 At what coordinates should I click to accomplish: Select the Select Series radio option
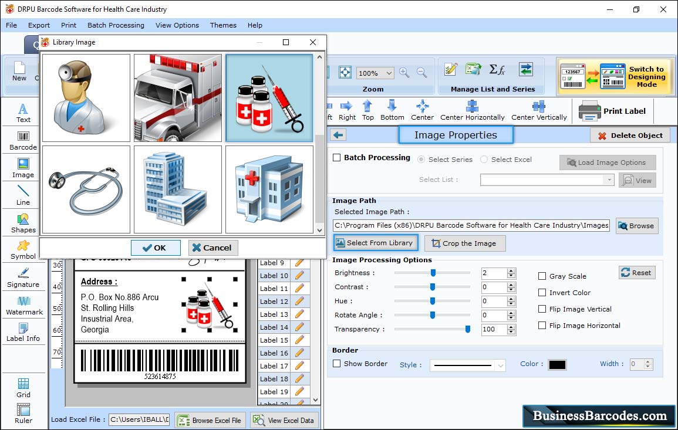pyautogui.click(x=421, y=160)
